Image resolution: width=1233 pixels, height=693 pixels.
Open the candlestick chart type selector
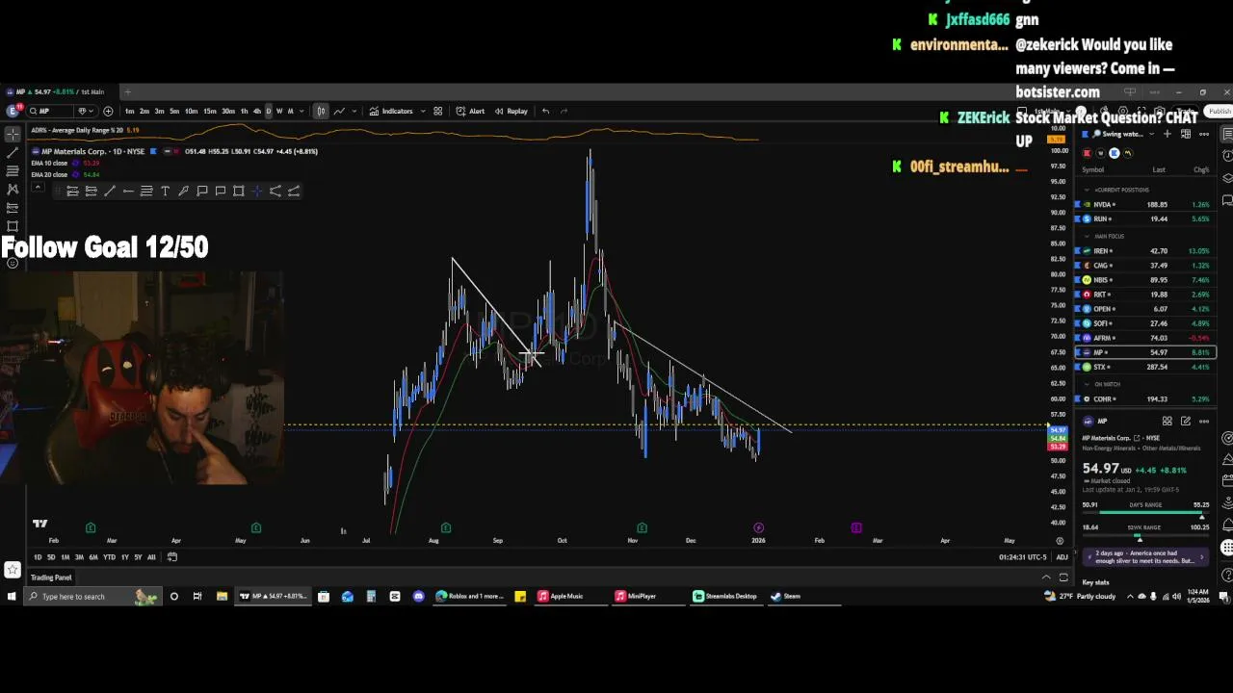click(321, 111)
